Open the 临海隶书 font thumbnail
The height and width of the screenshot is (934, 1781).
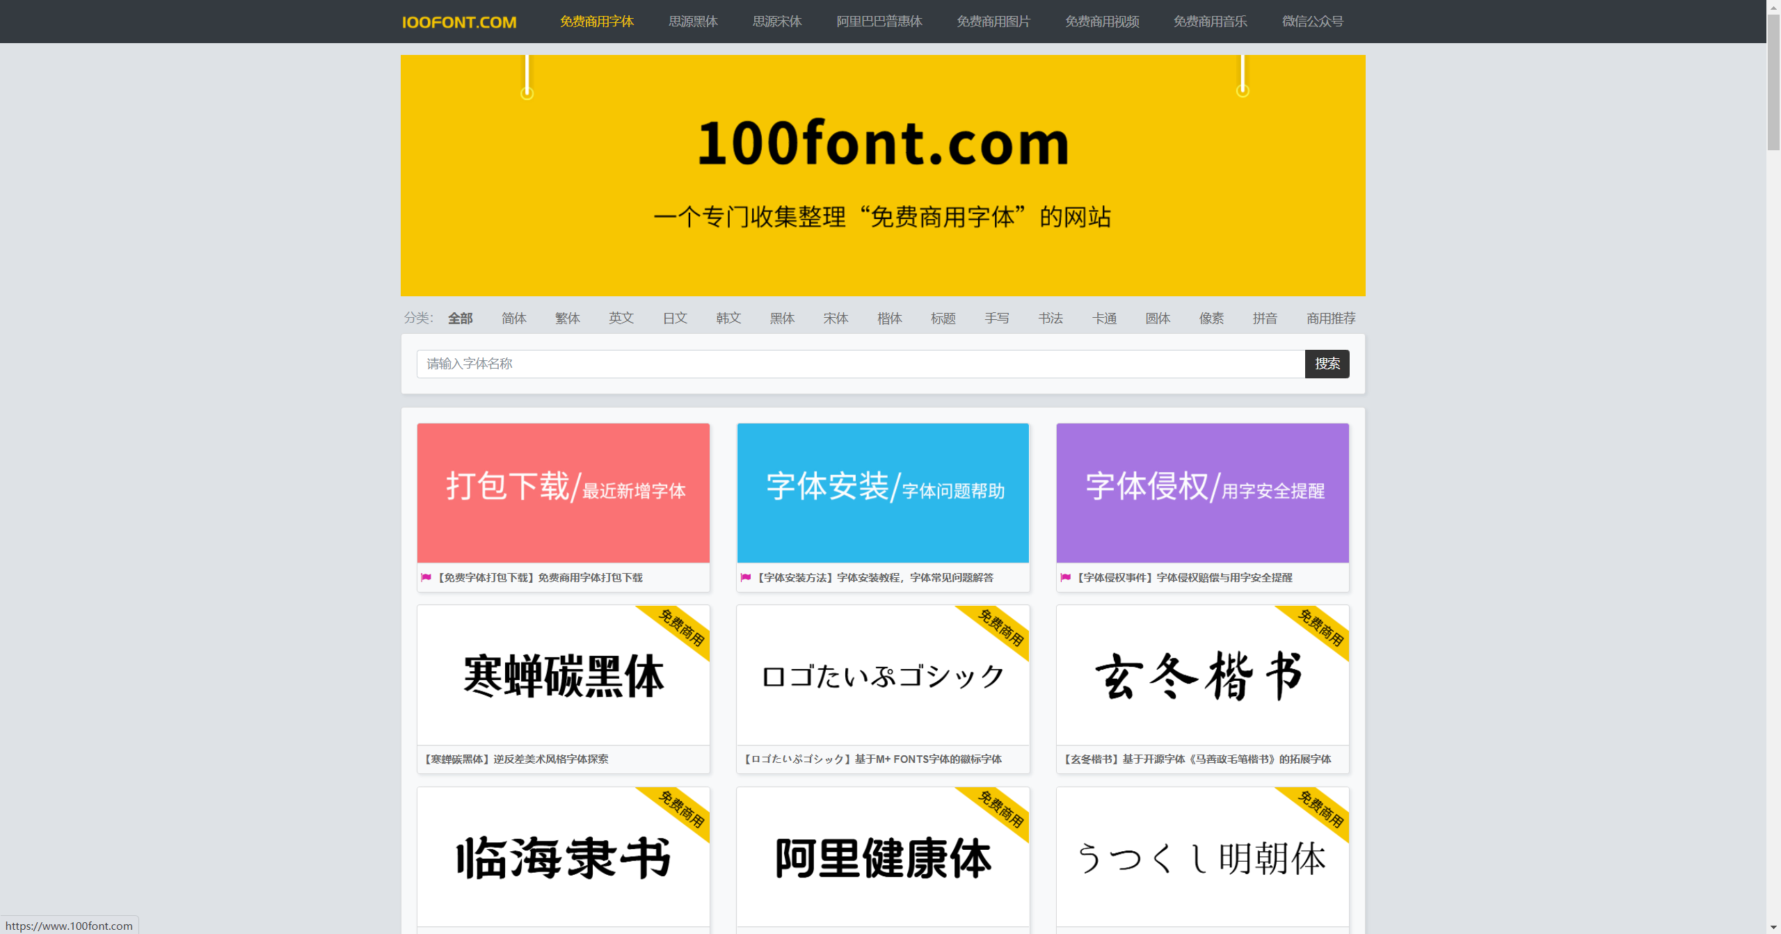tap(563, 857)
